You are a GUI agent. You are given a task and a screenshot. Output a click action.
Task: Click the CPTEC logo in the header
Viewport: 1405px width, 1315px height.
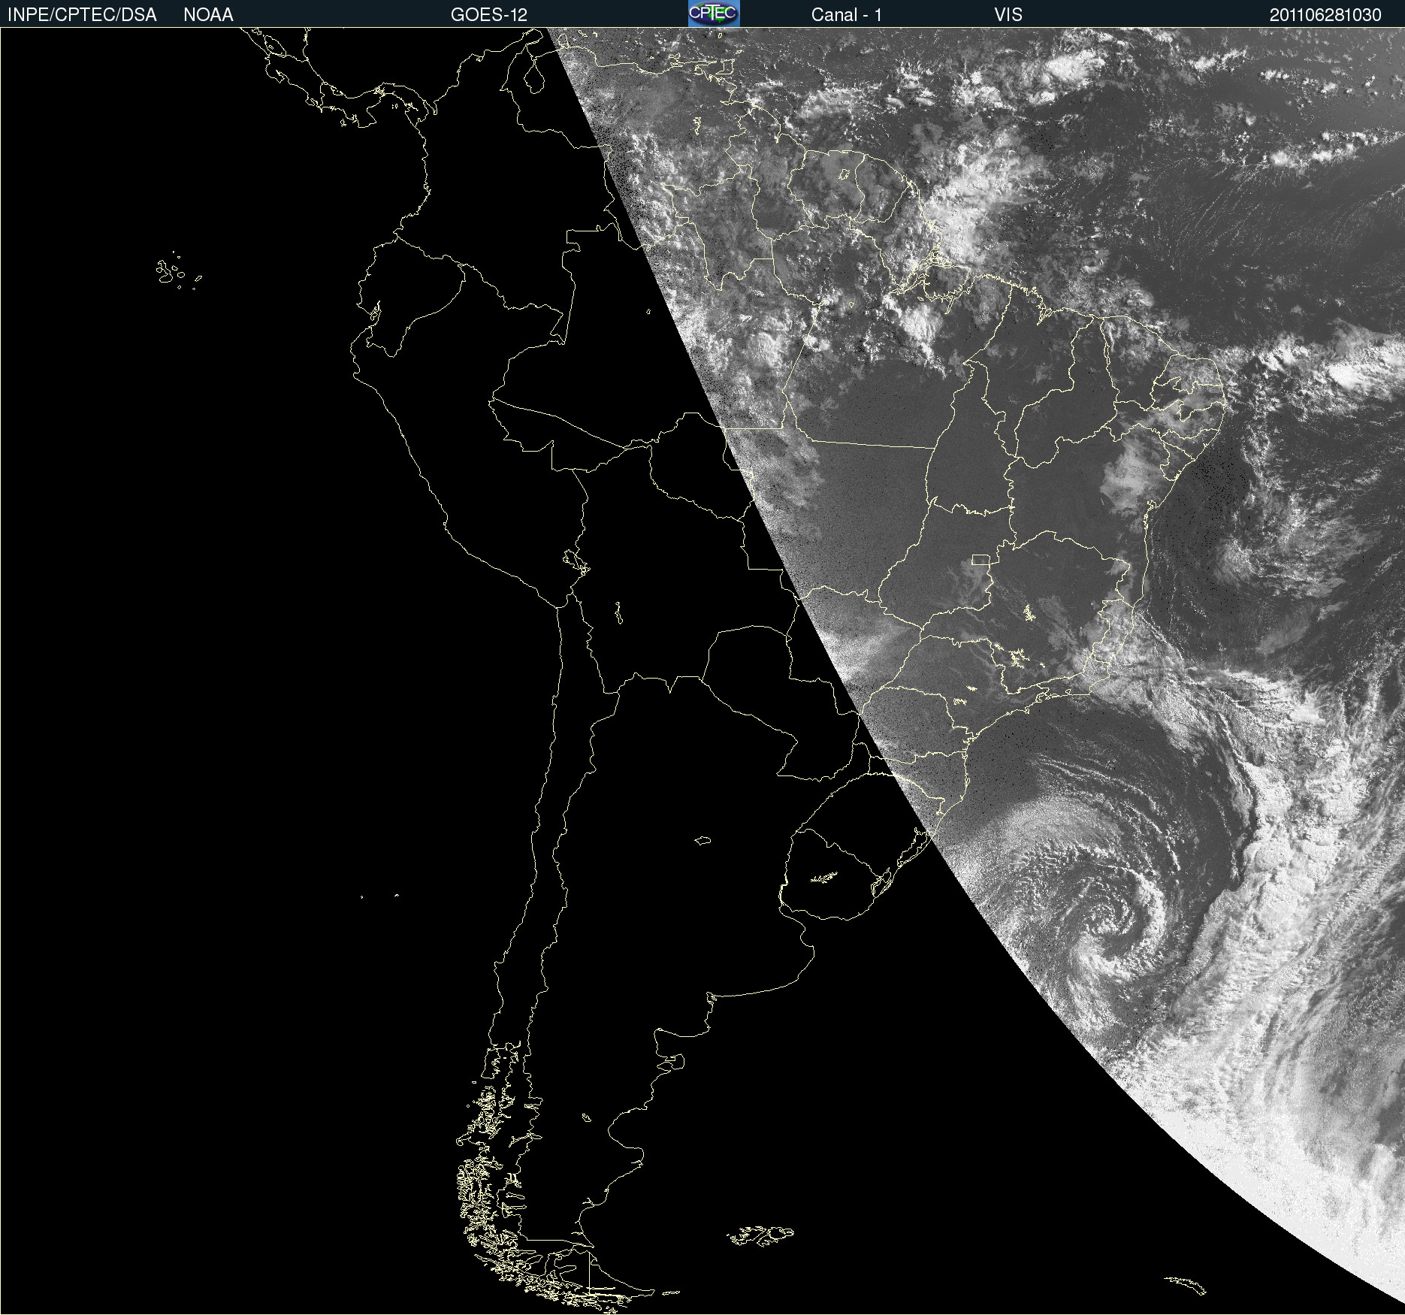pos(714,14)
